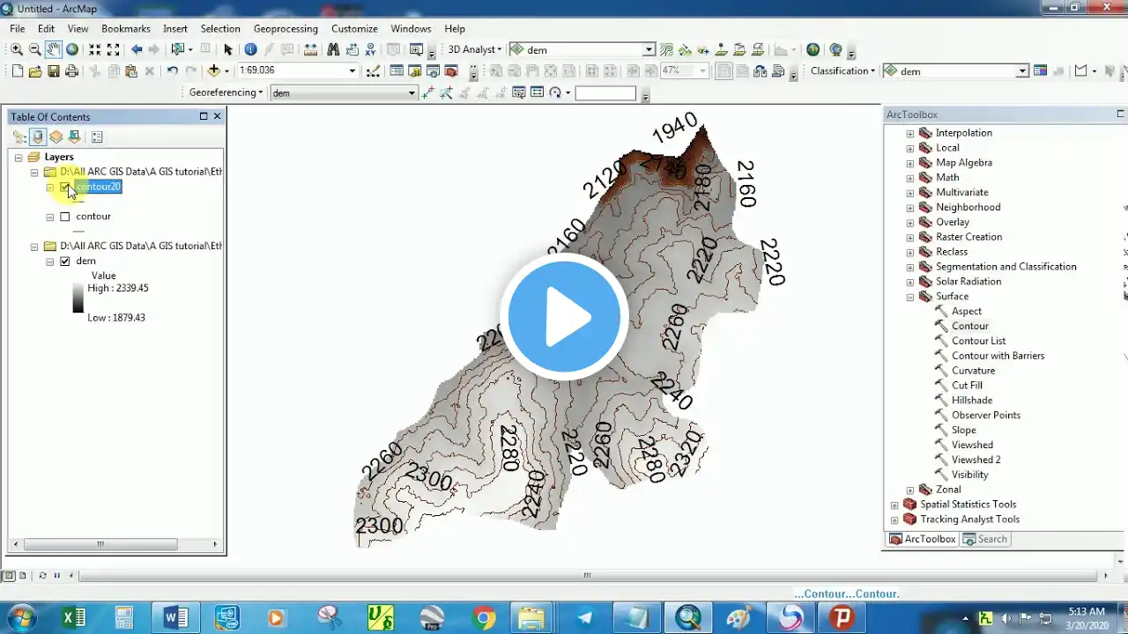The image size is (1128, 634).
Task: Undo the last action
Action: pyautogui.click(x=172, y=71)
